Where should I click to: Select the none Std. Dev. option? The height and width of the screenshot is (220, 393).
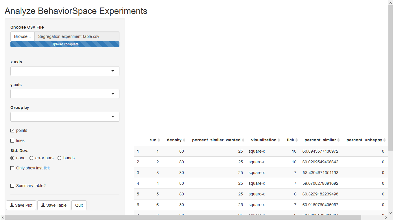(12, 158)
